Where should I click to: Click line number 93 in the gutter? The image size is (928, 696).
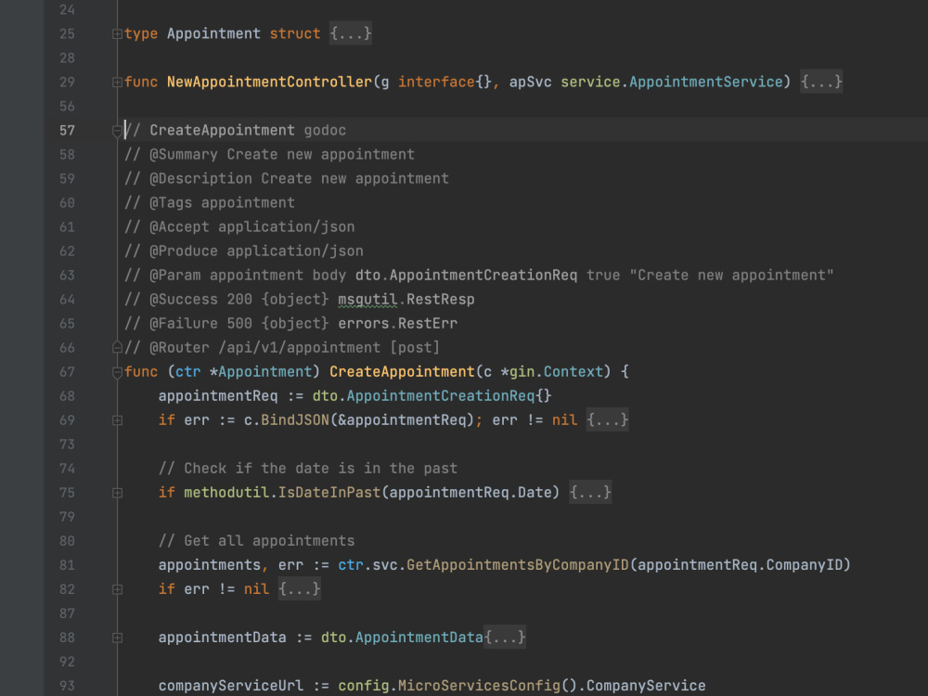pyautogui.click(x=67, y=686)
